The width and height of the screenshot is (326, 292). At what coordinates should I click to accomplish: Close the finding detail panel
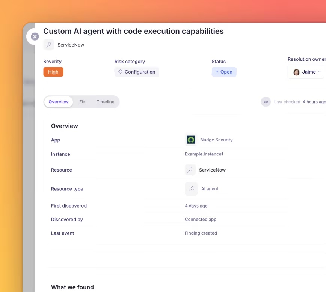[35, 36]
